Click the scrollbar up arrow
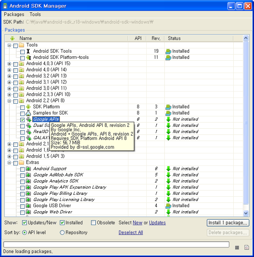This screenshot has width=254, height=257. point(246,38)
